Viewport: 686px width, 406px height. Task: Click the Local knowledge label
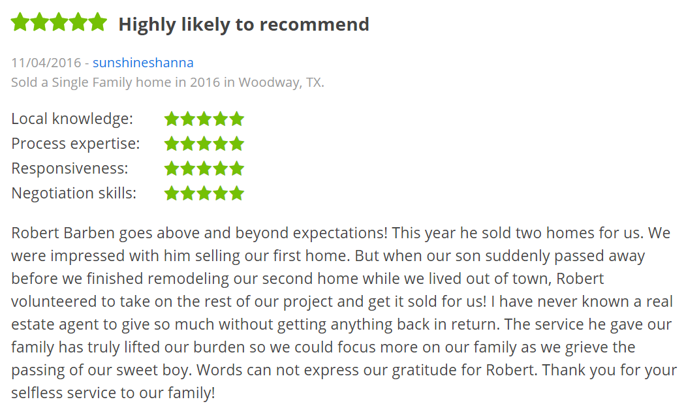pyautogui.click(x=72, y=119)
